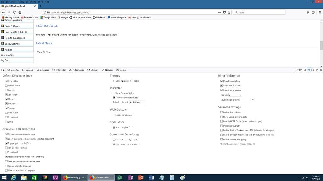
Task: Click the Toolbox Options gear icon
Action: point(308,70)
